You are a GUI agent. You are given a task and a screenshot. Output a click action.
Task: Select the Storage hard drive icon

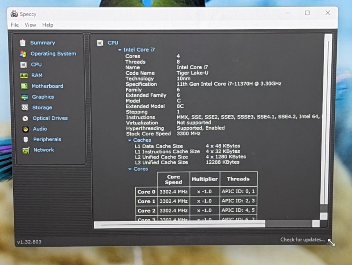[25, 107]
